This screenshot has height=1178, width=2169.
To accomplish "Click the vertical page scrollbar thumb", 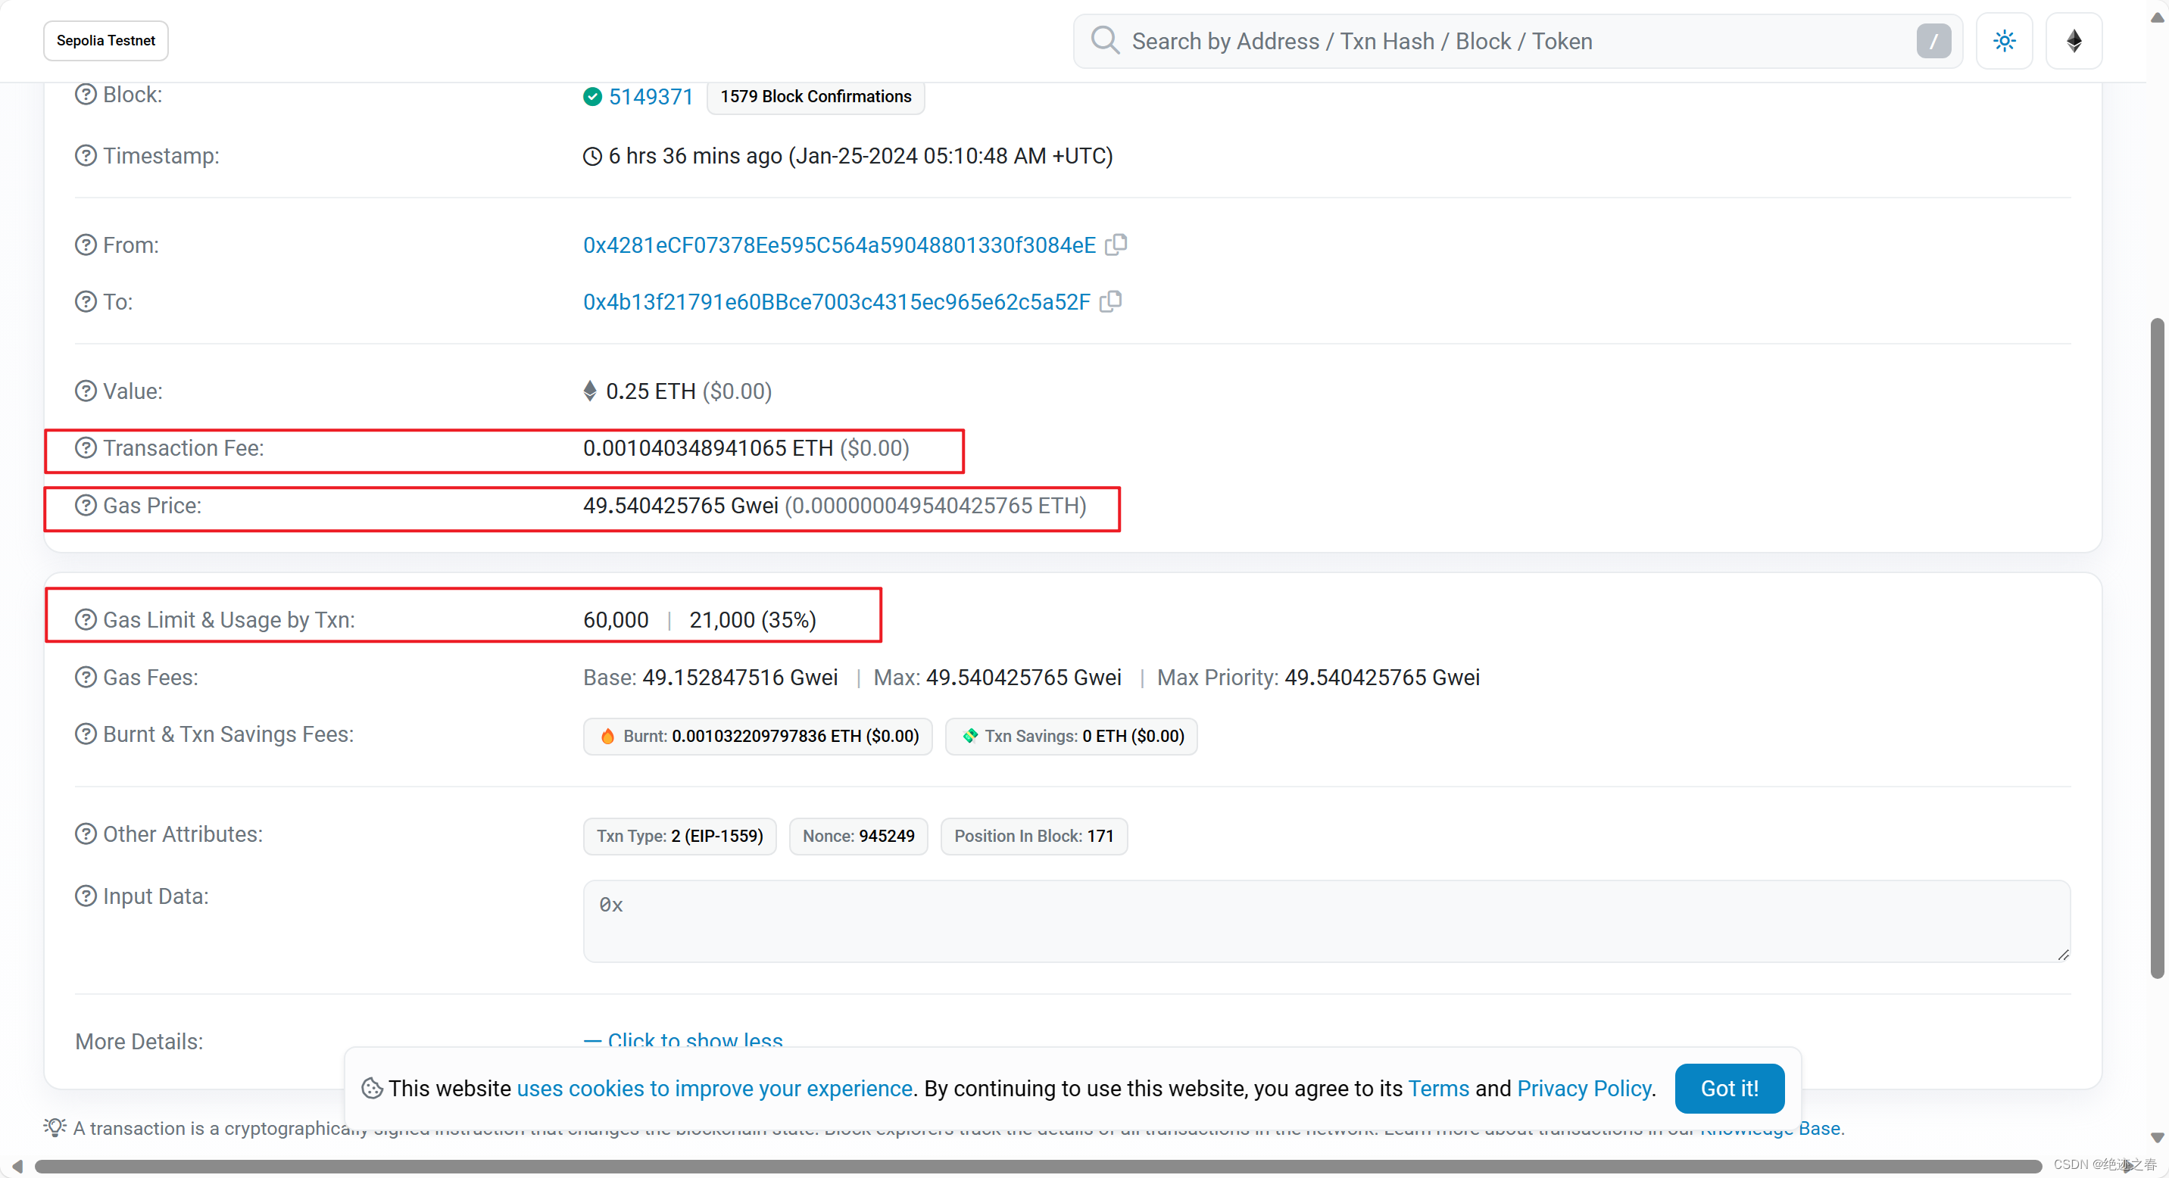I will [x=2156, y=648].
